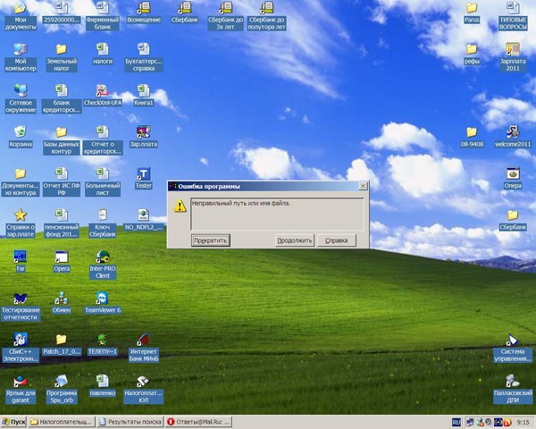Select right-side Сбербанк folder icon

pos(513,219)
